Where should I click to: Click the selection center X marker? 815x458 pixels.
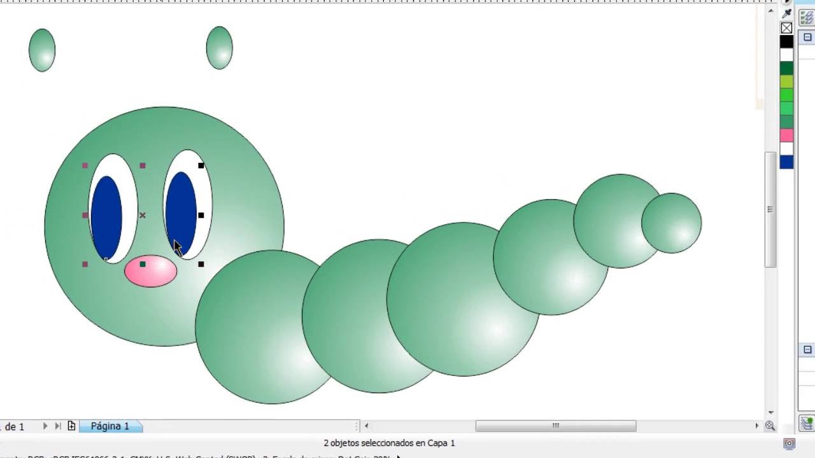(x=143, y=215)
